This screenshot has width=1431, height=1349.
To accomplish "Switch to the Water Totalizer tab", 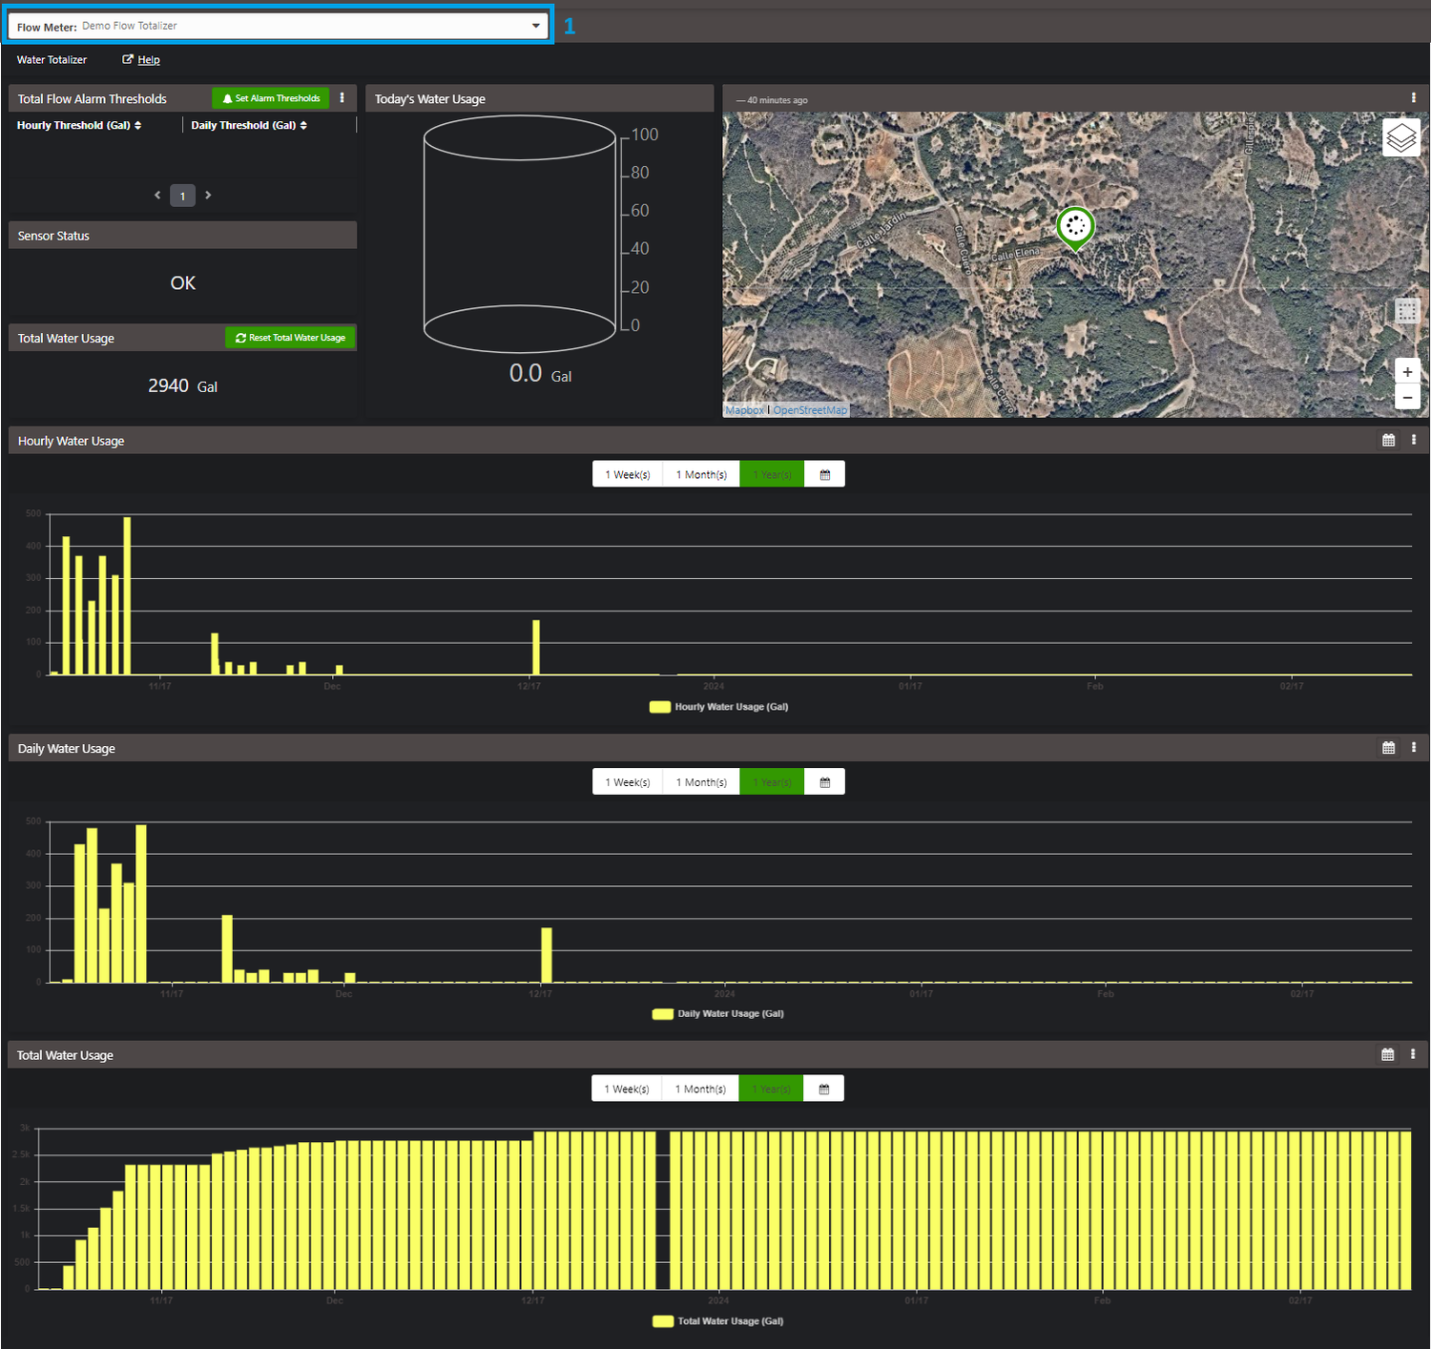I will 51,59.
